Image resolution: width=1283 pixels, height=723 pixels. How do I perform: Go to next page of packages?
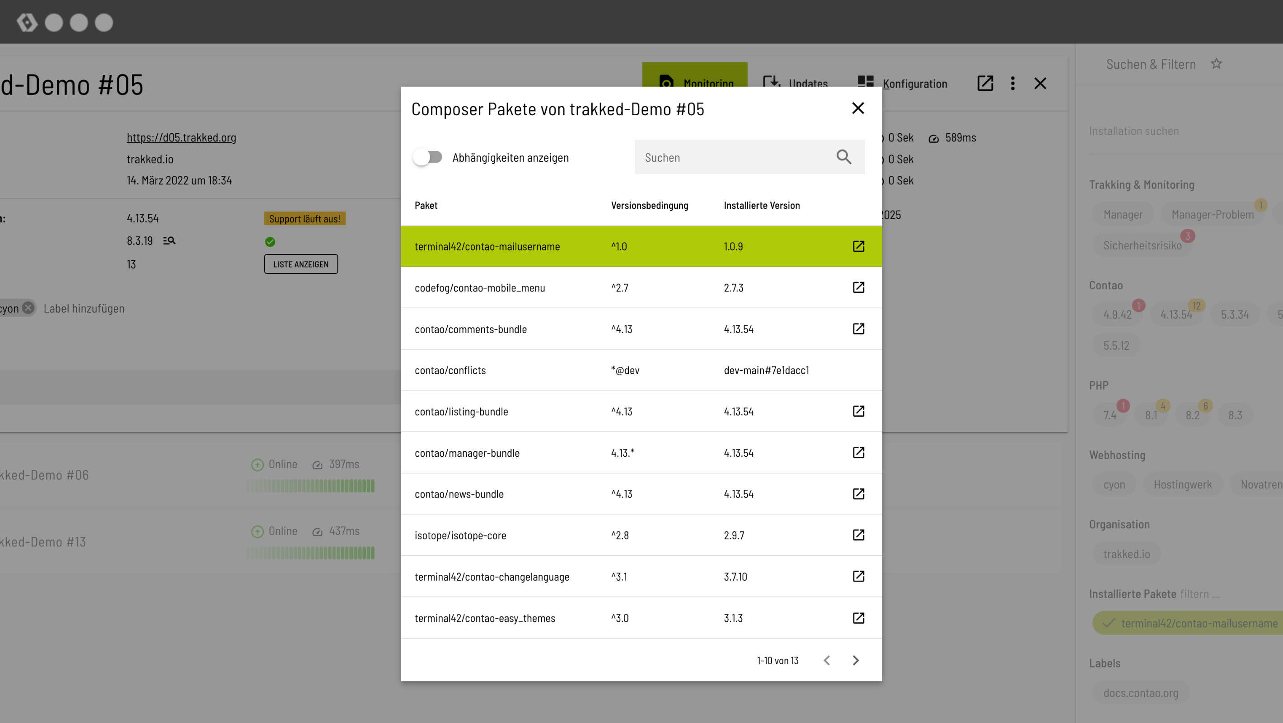click(856, 660)
